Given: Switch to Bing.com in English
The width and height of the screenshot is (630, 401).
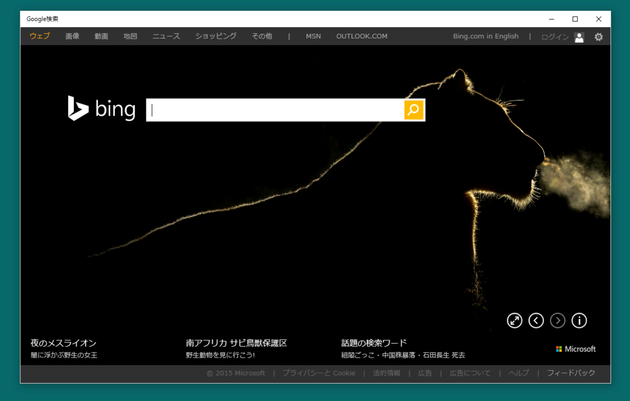Looking at the screenshot, I should pyautogui.click(x=486, y=36).
